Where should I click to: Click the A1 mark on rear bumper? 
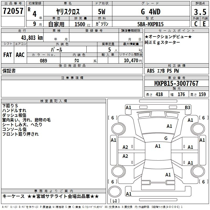[x=129, y=194]
